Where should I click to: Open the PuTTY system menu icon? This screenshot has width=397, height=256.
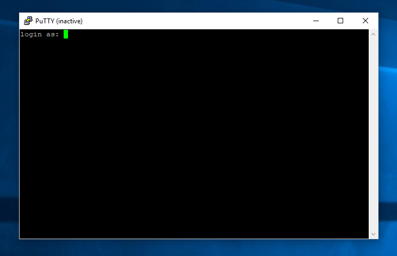28,21
